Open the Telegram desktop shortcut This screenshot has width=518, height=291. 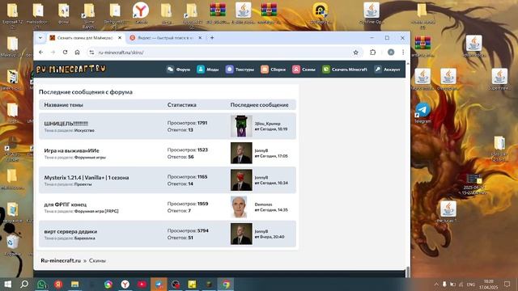(x=422, y=112)
